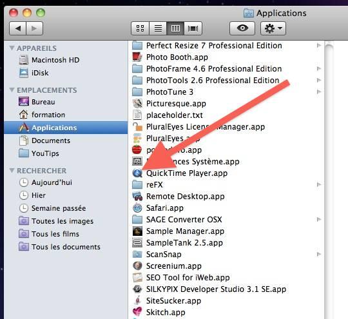Select the SEO Tool for iWeb.app icon
This screenshot has width=348, height=319.
click(137, 278)
